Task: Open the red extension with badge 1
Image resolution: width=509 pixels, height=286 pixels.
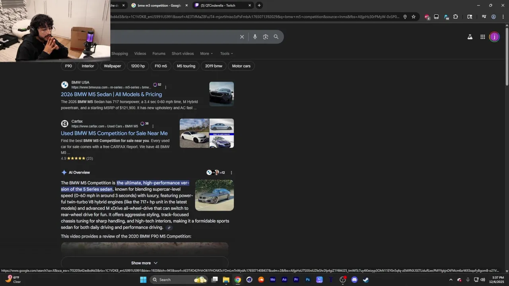Action: [x=427, y=17]
